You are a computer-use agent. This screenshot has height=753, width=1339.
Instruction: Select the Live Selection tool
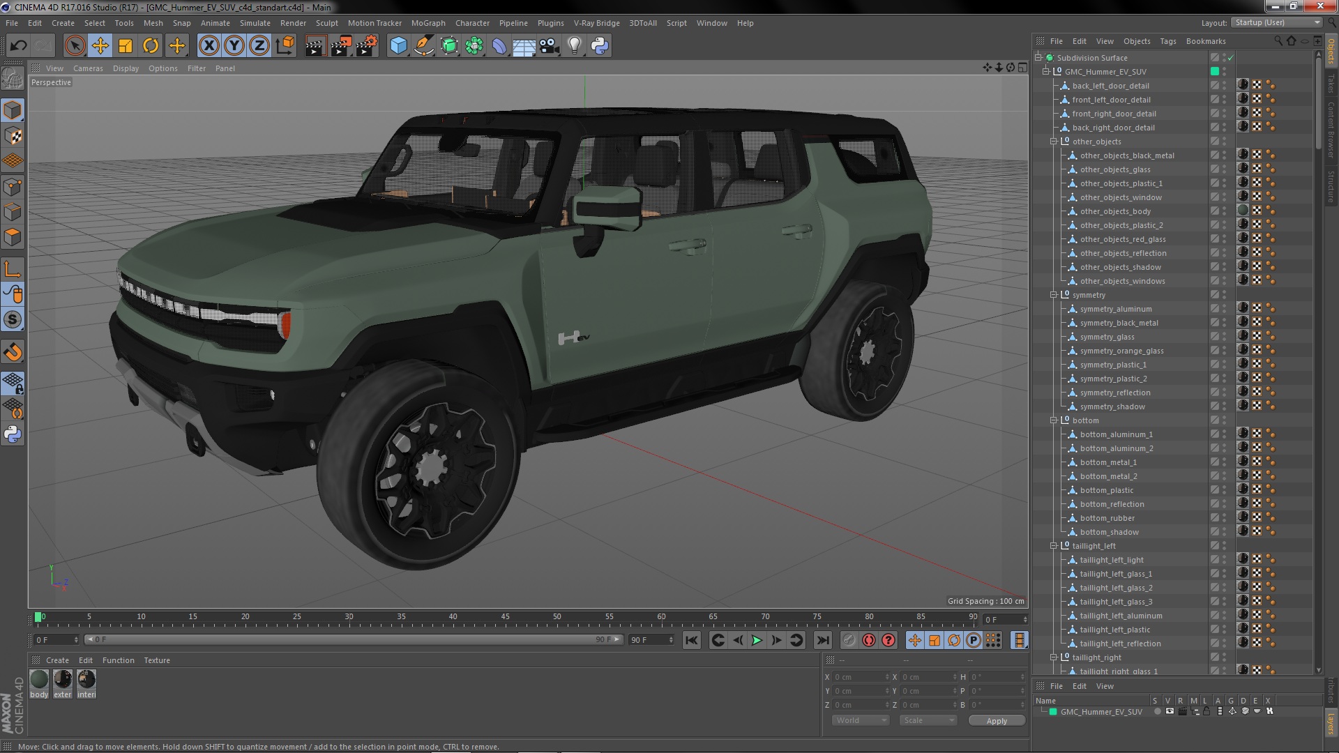[75, 46]
